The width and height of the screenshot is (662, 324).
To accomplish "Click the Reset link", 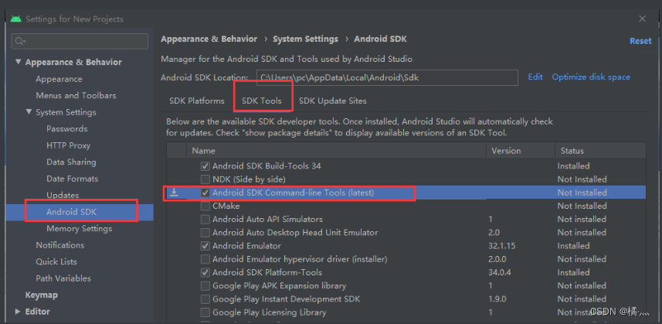I will [x=640, y=41].
